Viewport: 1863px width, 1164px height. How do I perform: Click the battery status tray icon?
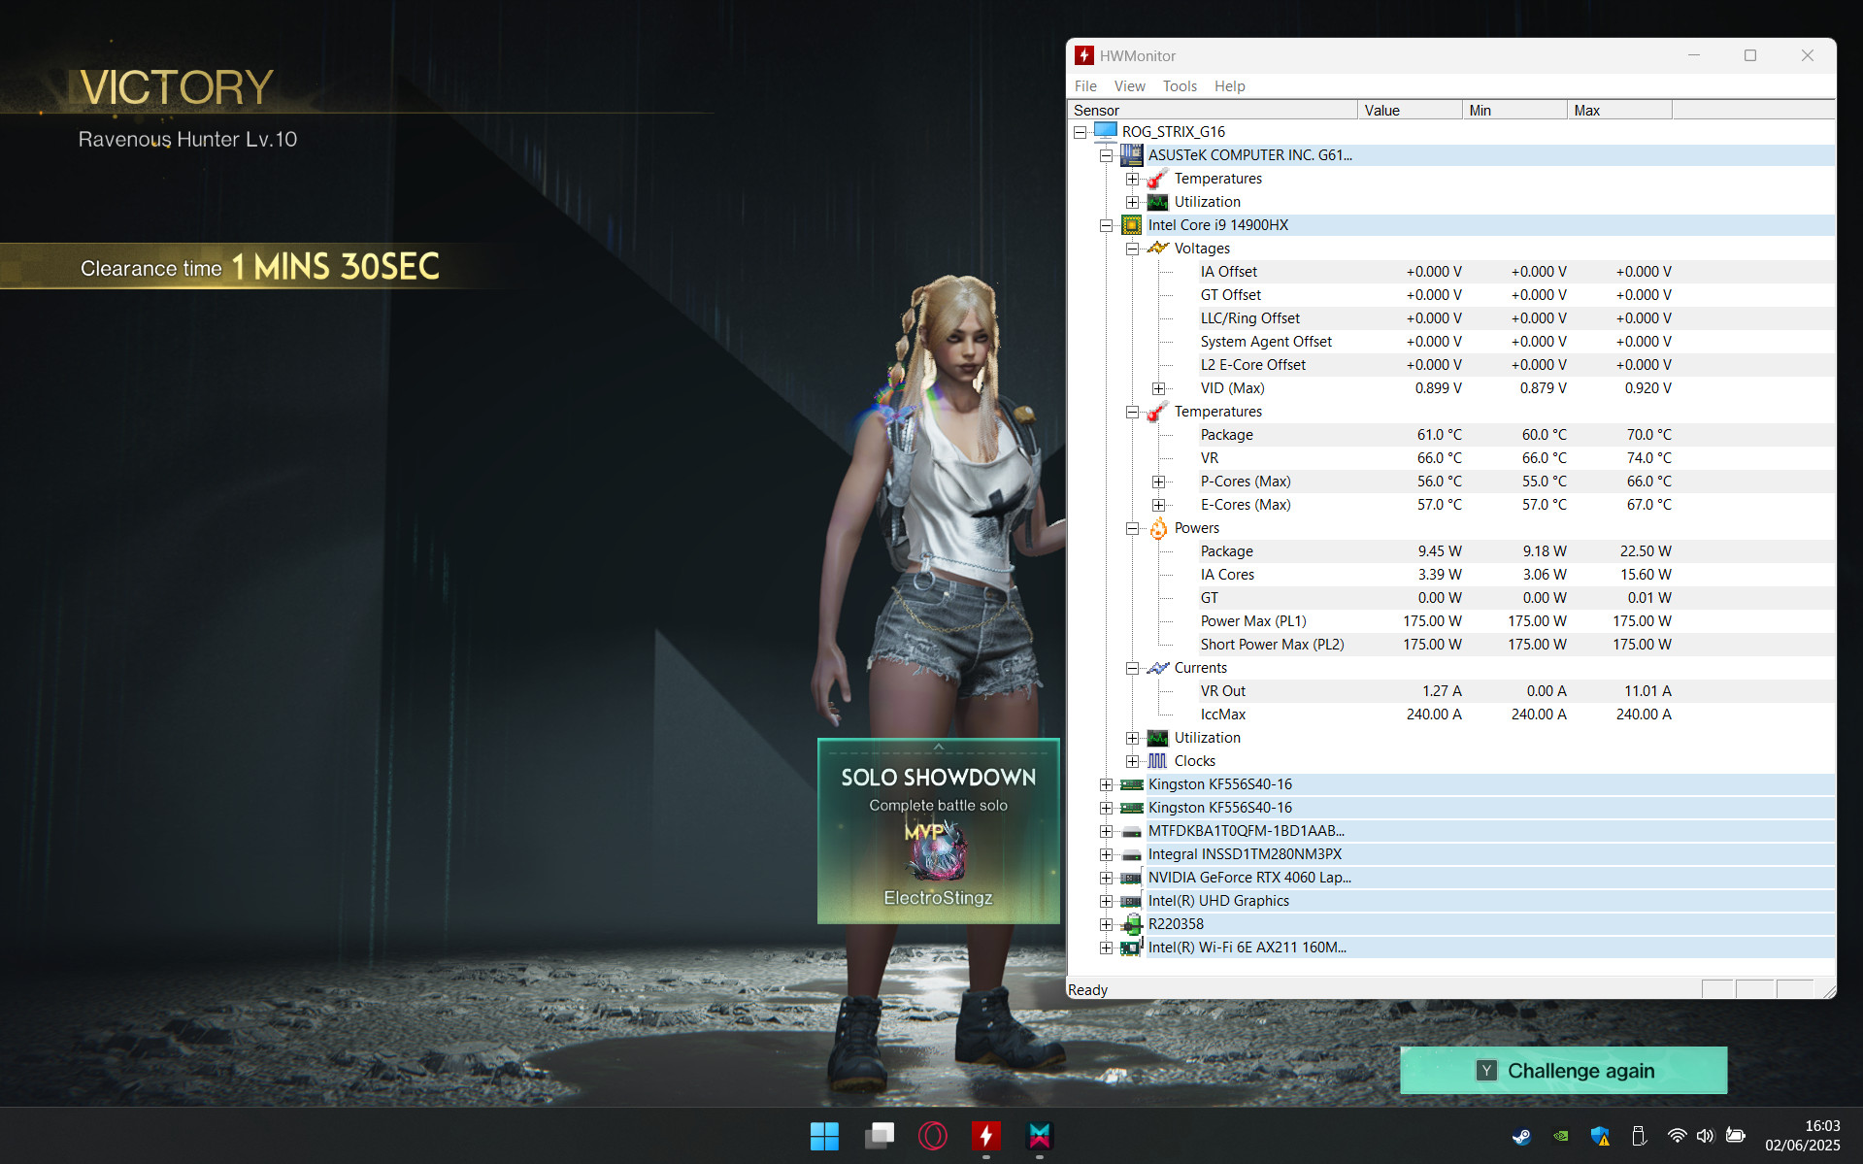pyautogui.click(x=1736, y=1136)
